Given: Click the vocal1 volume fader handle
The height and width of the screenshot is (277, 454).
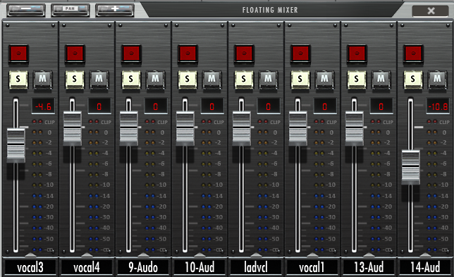Looking at the screenshot, I should [x=298, y=128].
